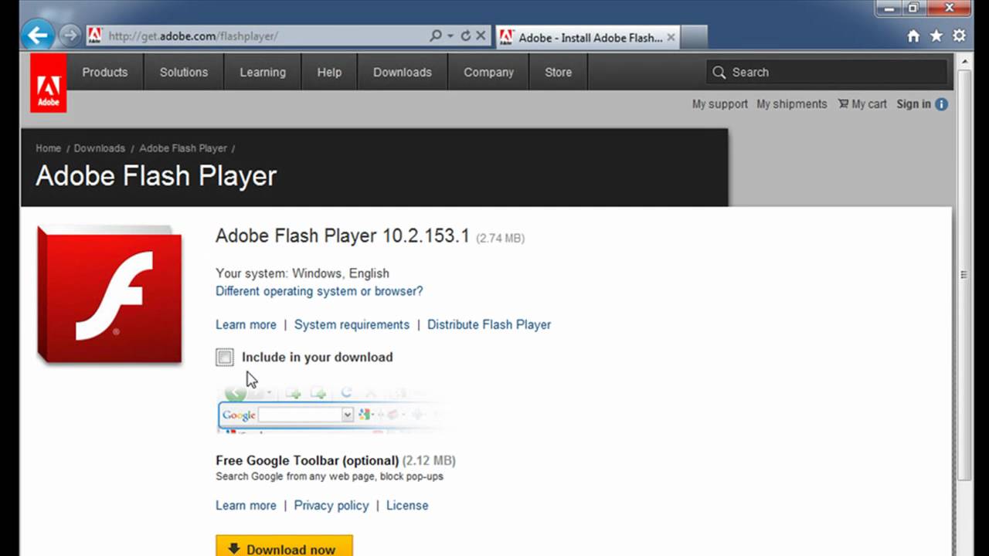
Task: Open System requirements link
Action: 352,324
